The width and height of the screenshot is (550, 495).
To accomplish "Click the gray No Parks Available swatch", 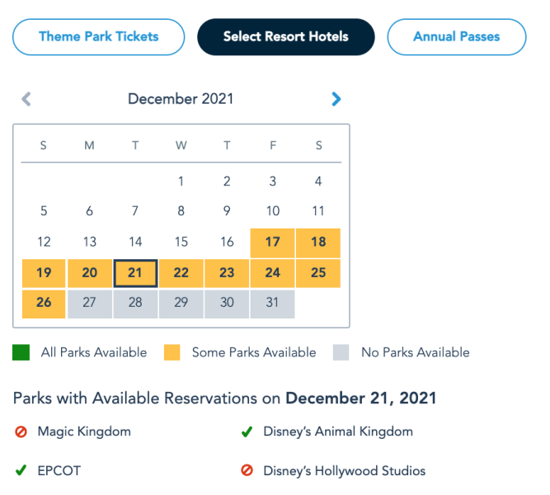I will pyautogui.click(x=341, y=353).
